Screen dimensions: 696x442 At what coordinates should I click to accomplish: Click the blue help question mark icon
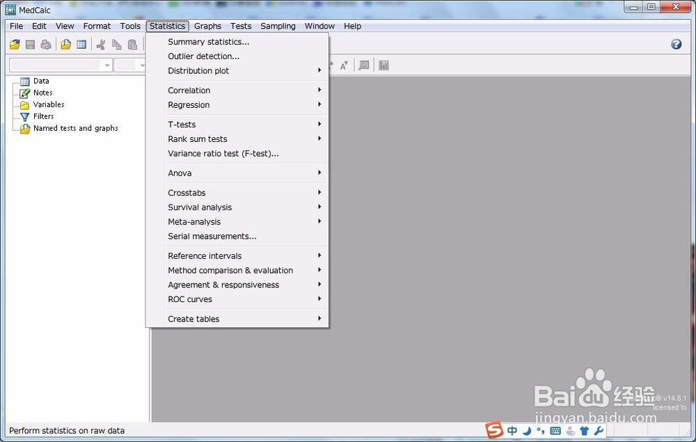coord(676,44)
